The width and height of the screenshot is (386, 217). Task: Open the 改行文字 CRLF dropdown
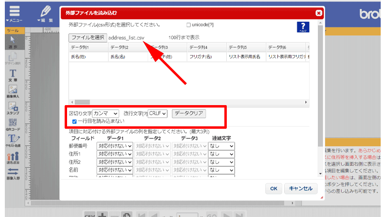[157, 113]
